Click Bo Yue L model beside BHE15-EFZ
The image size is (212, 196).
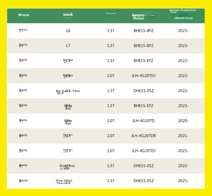[68, 61]
